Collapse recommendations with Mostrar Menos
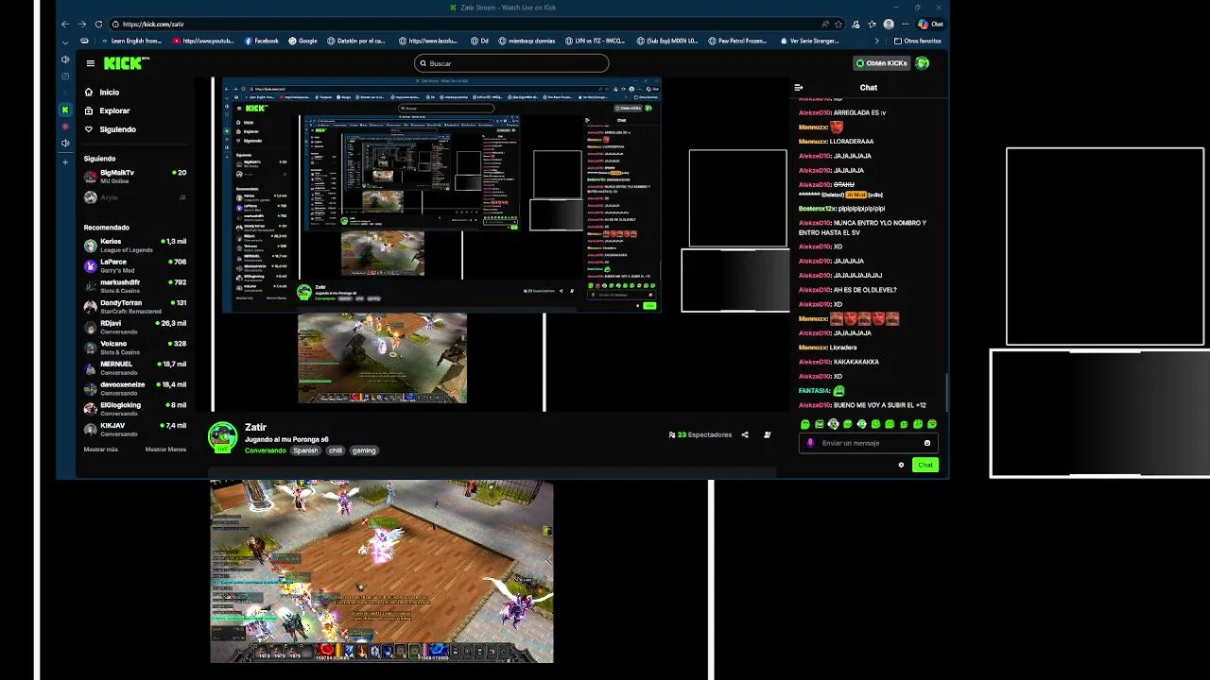The image size is (1210, 680). click(165, 450)
